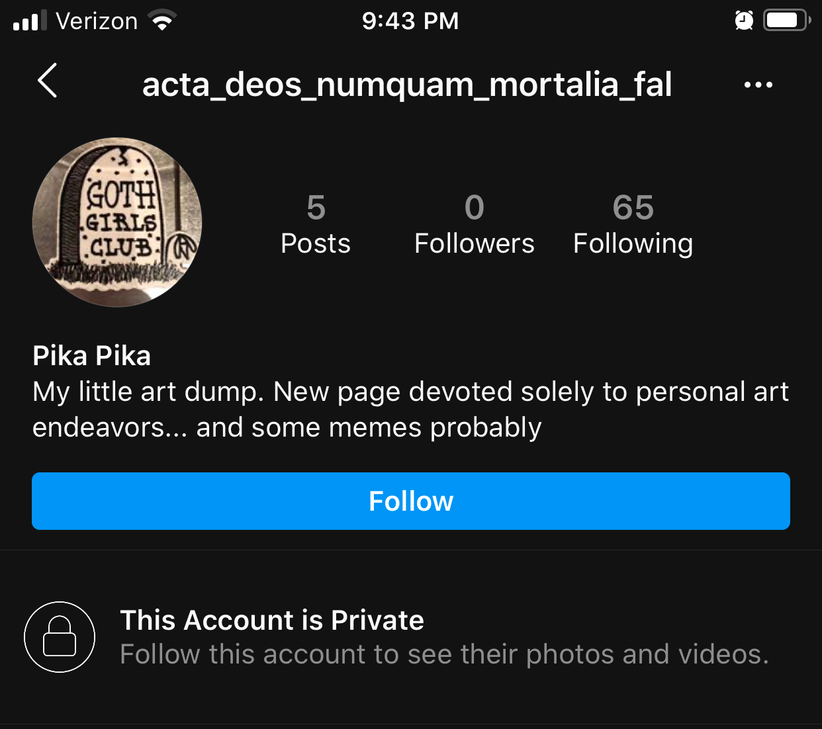822x729 pixels.
Task: Open the Followers list label
Action: 474,243
